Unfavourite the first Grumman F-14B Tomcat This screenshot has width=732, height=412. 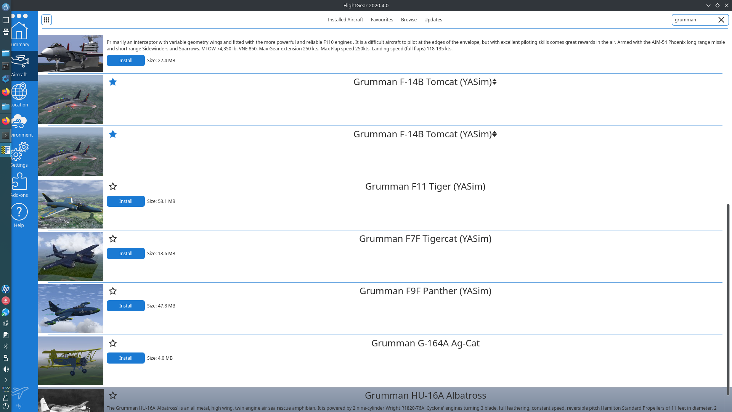click(113, 82)
